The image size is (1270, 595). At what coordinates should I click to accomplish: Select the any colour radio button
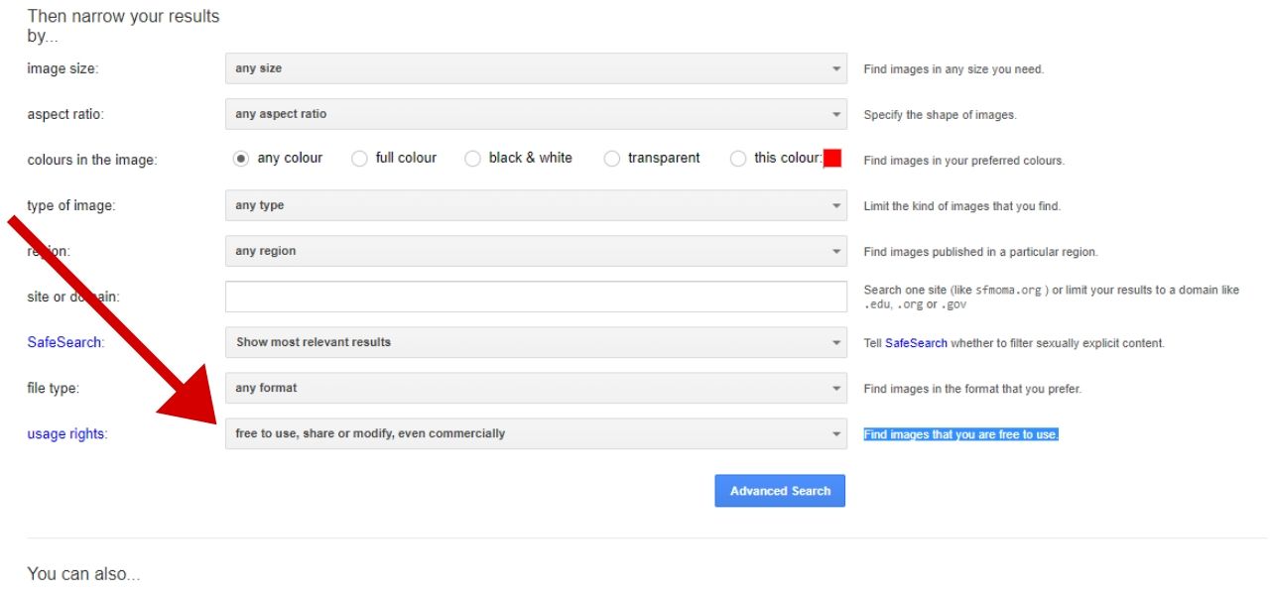(x=241, y=159)
